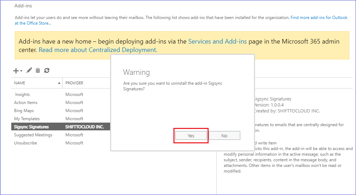This screenshot has width=356, height=195.
Task: Click the PROVIDER column header
Action: 74,83
